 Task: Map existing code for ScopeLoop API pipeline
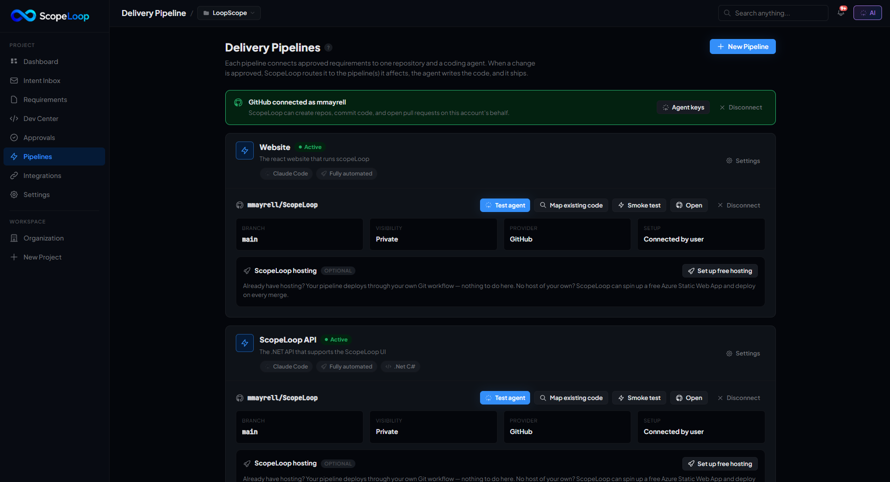click(x=571, y=398)
